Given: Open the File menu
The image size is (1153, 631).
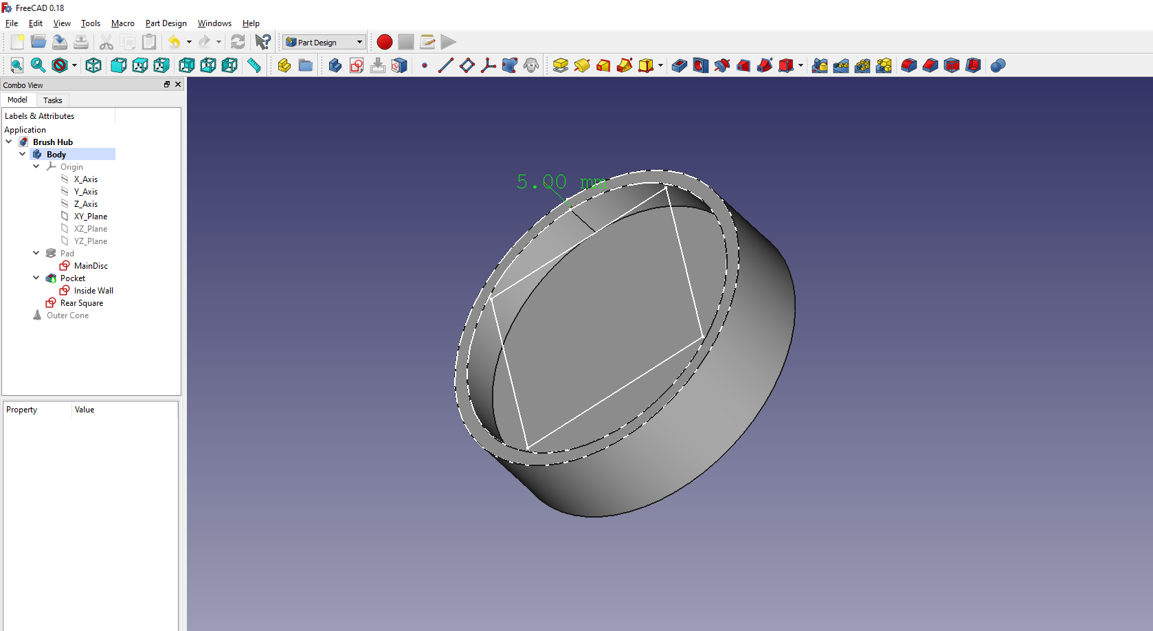Looking at the screenshot, I should [12, 23].
